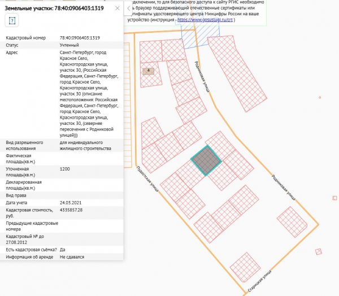Click the small circle marker east of Родниковая улица

pos(319,97)
